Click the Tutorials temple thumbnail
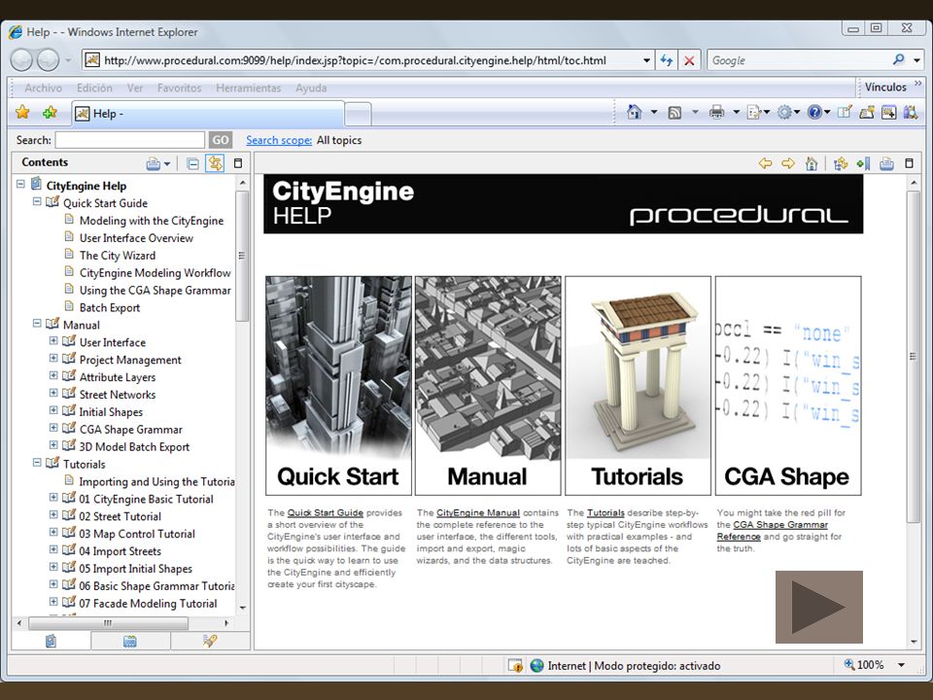 [638, 386]
